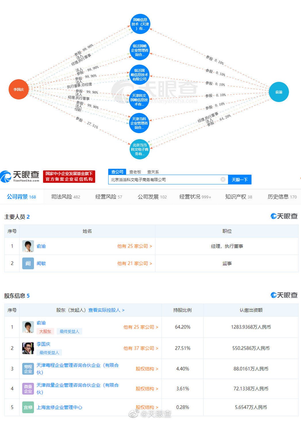Open the 司法风险 482 tab
Viewport: 301px width, 421px height.
click(x=66, y=197)
